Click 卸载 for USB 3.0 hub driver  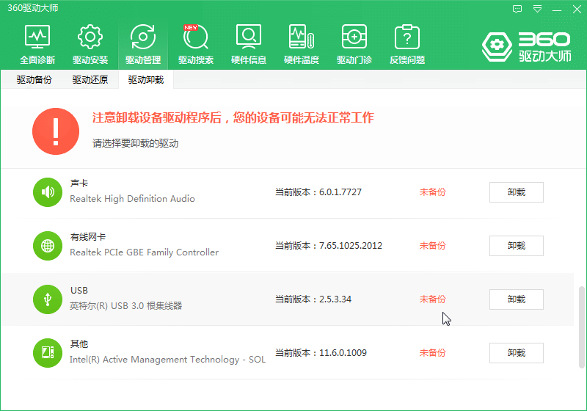click(516, 299)
